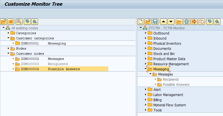The image size is (223, 116).
Task: Click the Save monitor icon
Action: [155, 21]
